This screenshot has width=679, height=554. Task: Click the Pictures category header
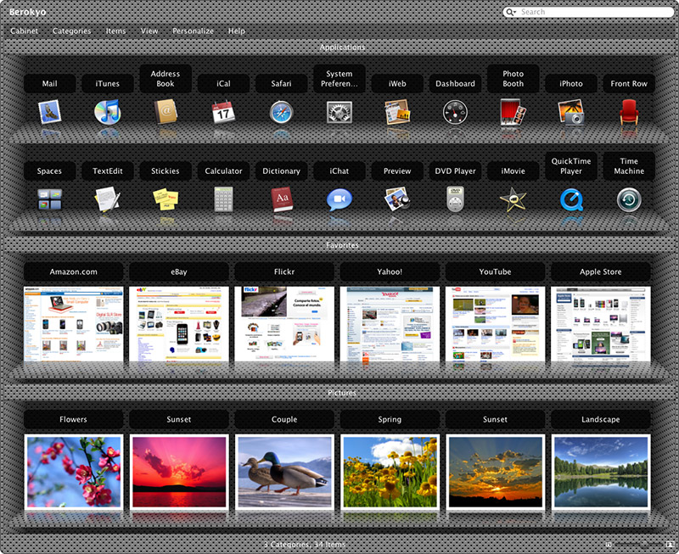342,393
